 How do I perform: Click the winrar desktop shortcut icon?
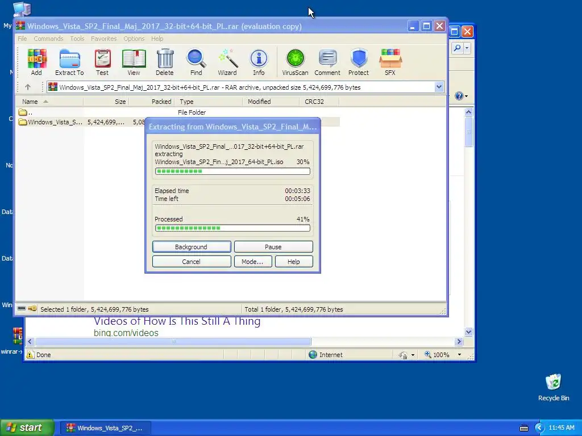pyautogui.click(x=17, y=336)
